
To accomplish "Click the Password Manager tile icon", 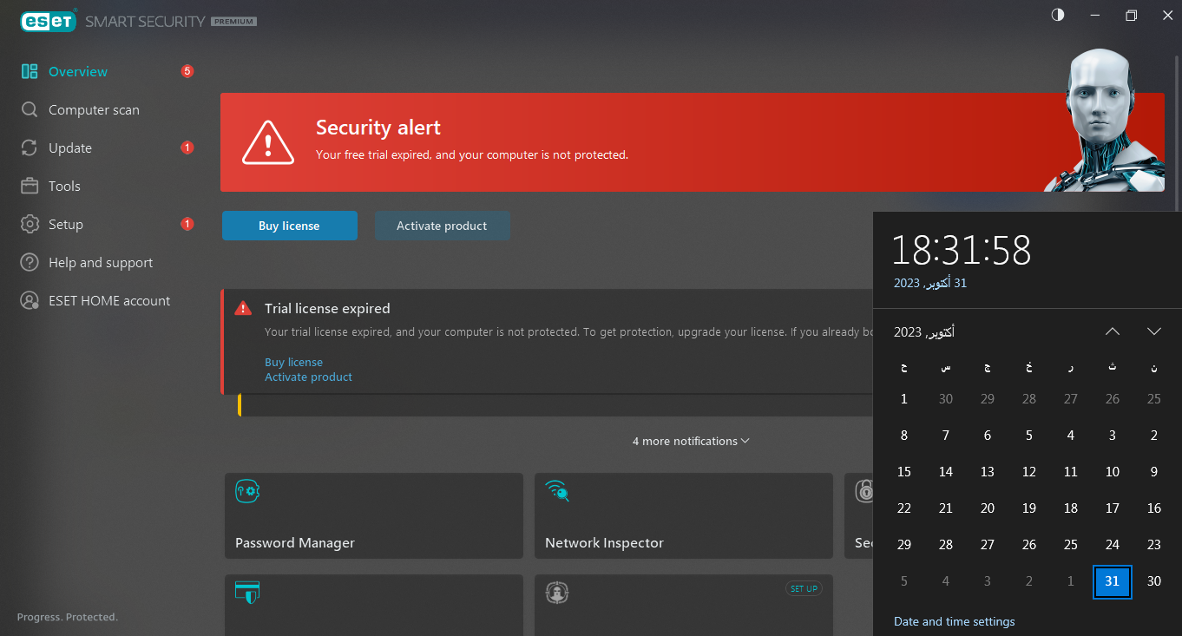I will (247, 491).
